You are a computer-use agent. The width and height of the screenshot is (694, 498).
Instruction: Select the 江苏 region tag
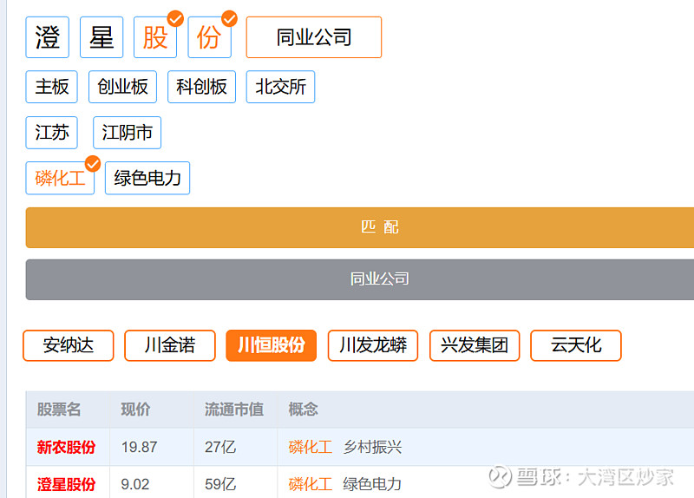(52, 133)
